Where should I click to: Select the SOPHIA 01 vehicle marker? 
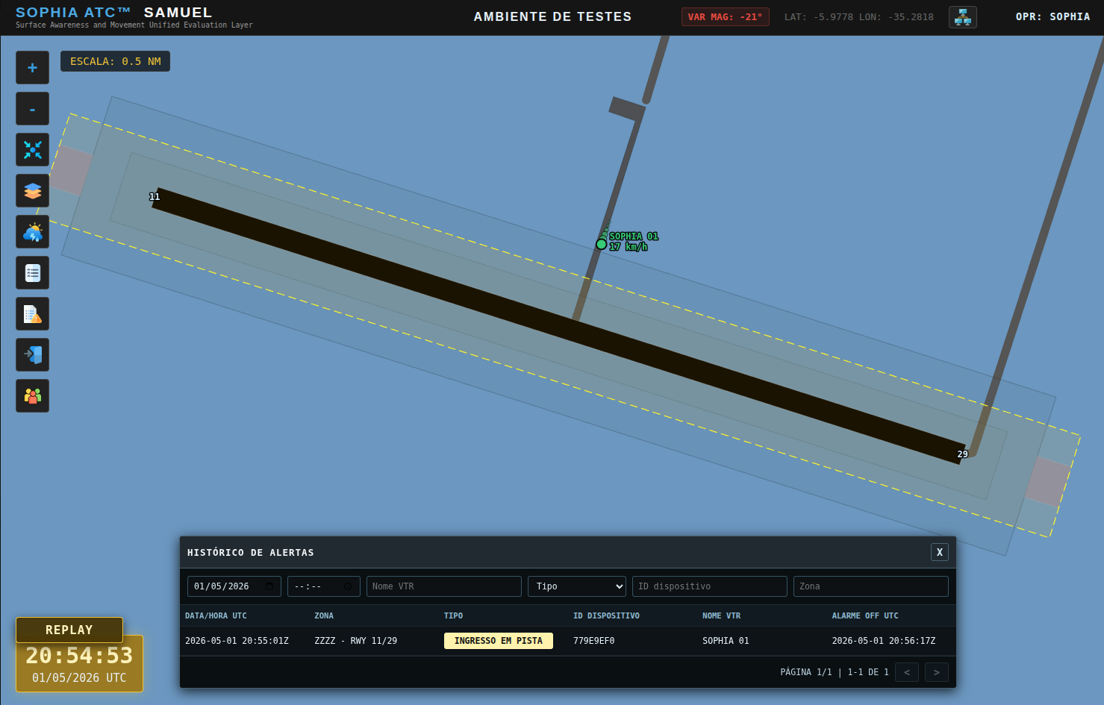point(602,244)
